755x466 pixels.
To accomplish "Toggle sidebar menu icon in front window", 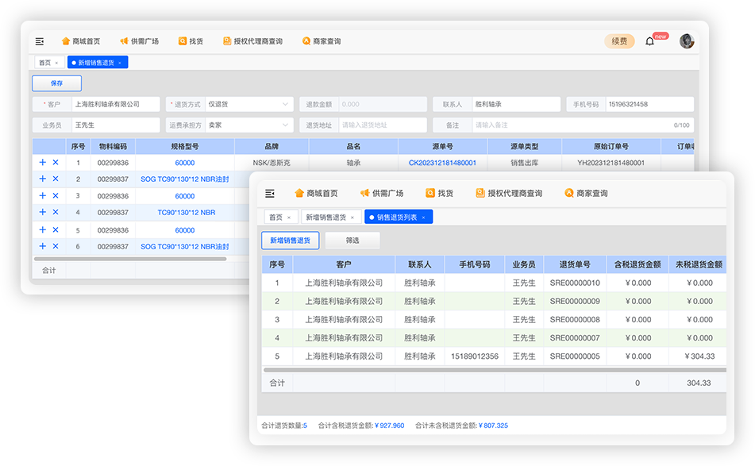I will 270,194.
